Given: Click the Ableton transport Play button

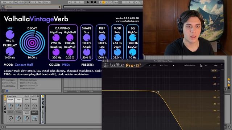Looking at the screenshot, I should coord(88,2).
